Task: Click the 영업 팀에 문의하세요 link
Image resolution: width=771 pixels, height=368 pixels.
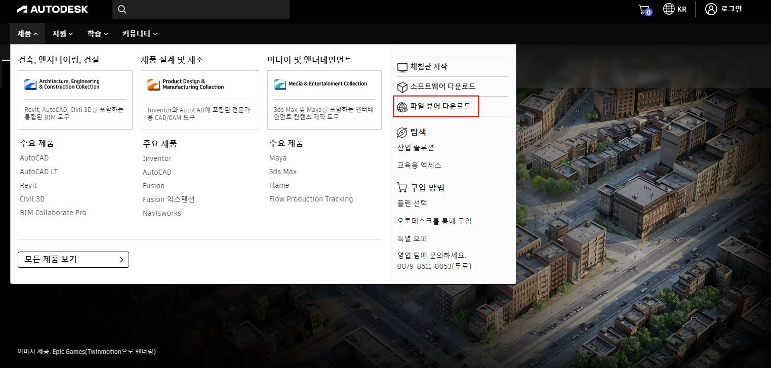Action: coord(432,256)
